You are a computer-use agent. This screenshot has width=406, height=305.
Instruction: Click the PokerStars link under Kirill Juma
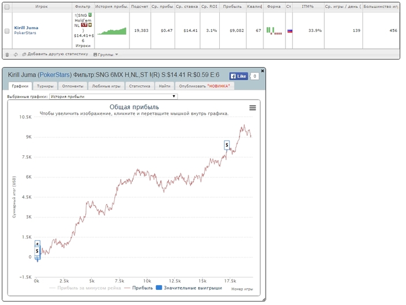tap(25, 33)
